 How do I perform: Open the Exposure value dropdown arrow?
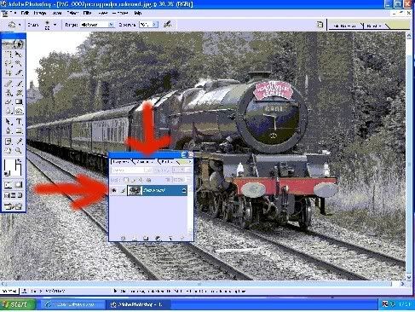click(155, 25)
